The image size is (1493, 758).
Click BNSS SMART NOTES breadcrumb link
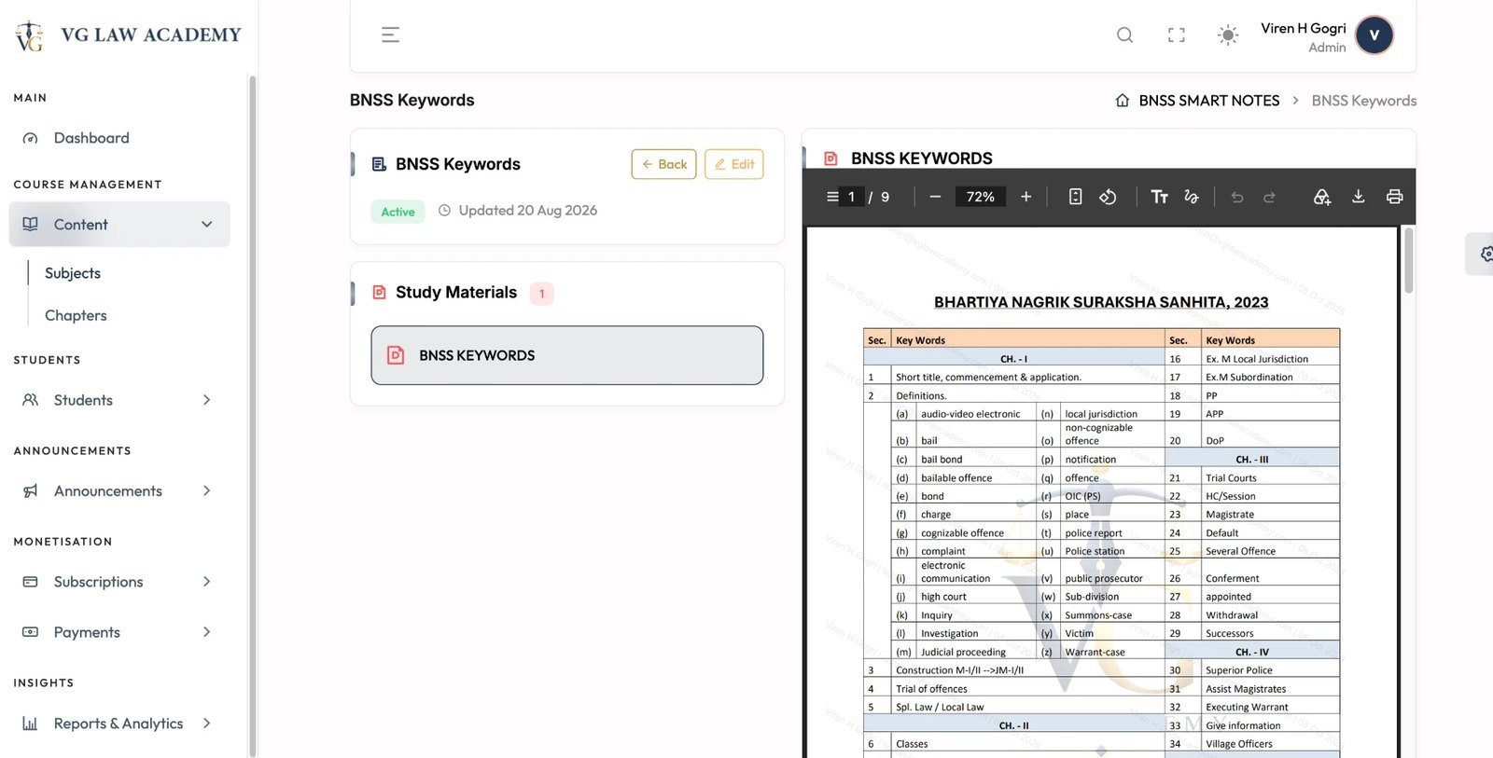(x=1209, y=101)
